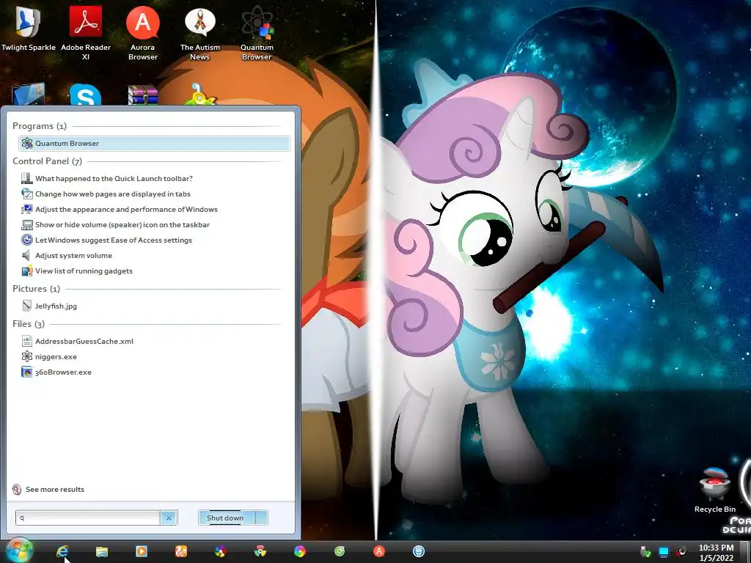The width and height of the screenshot is (751, 563).
Task: Open the Recycle Bin on the desktop
Action: [714, 490]
